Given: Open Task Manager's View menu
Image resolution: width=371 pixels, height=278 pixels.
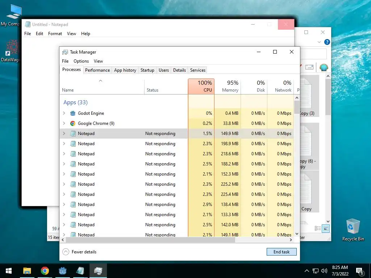Looking at the screenshot, I should 98,61.
